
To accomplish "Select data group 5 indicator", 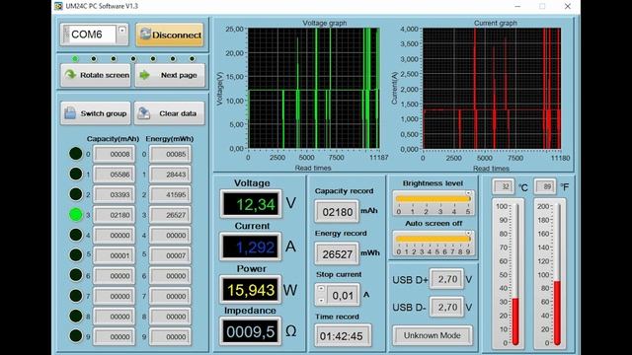I will pos(75,254).
